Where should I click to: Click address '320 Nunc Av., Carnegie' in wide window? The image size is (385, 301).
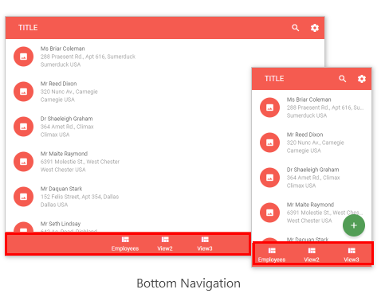[x=69, y=92]
